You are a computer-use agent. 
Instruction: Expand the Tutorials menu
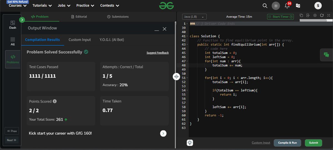pyautogui.click(x=42, y=6)
